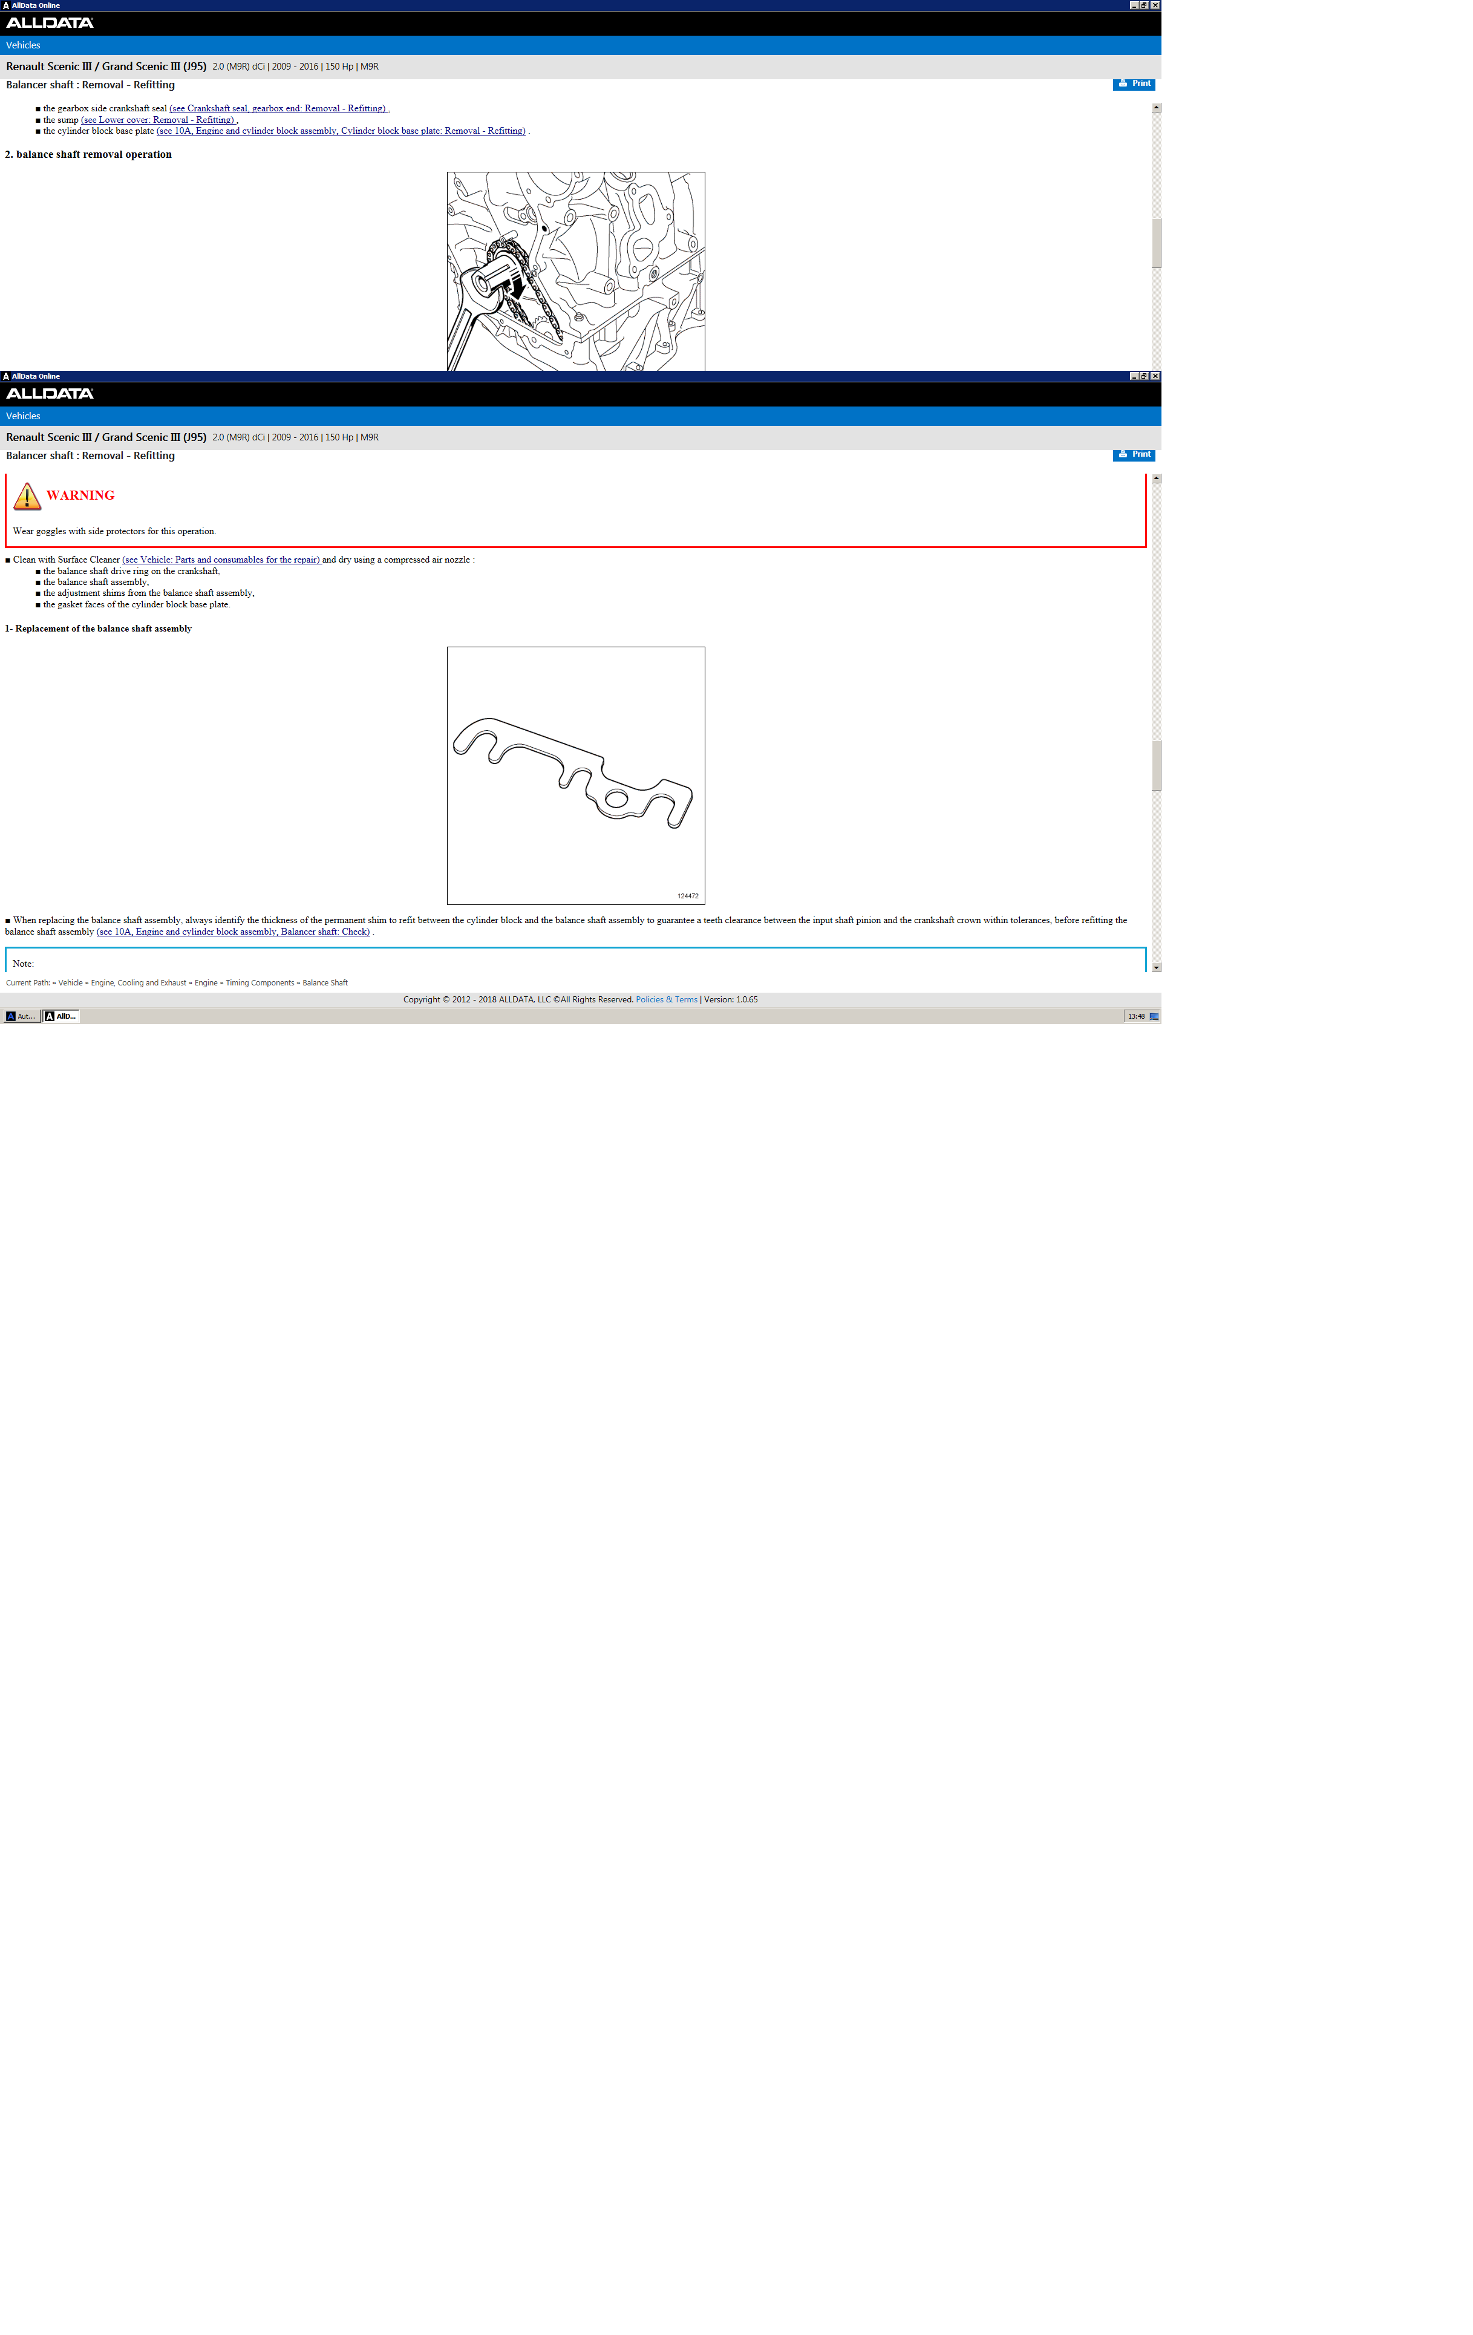
Task: Minimize the lower AllData Online window
Action: [x=1134, y=376]
